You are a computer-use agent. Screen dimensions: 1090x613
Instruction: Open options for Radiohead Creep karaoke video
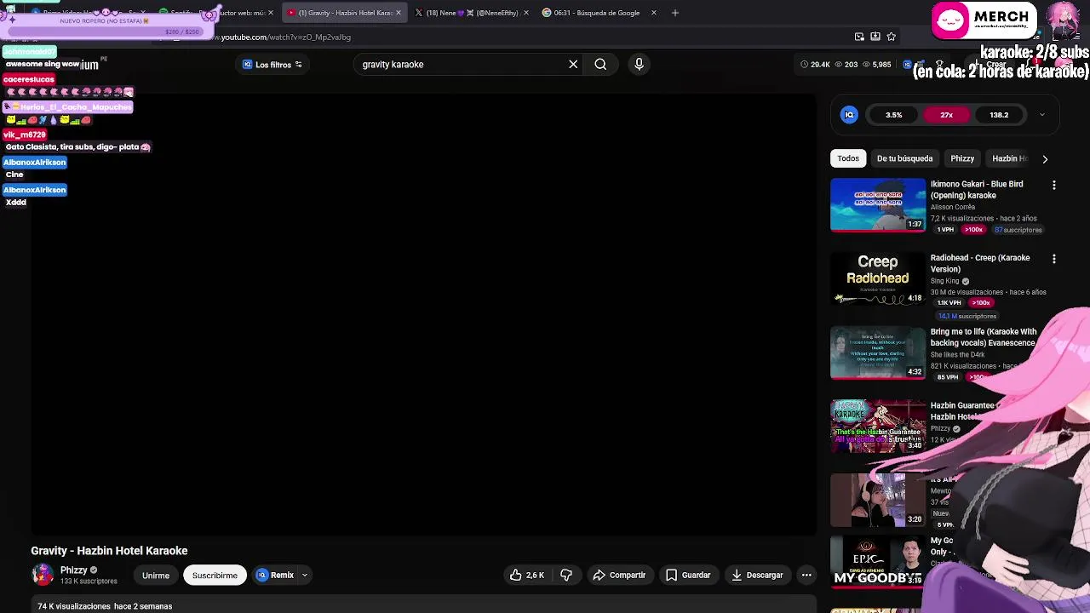(x=1054, y=259)
